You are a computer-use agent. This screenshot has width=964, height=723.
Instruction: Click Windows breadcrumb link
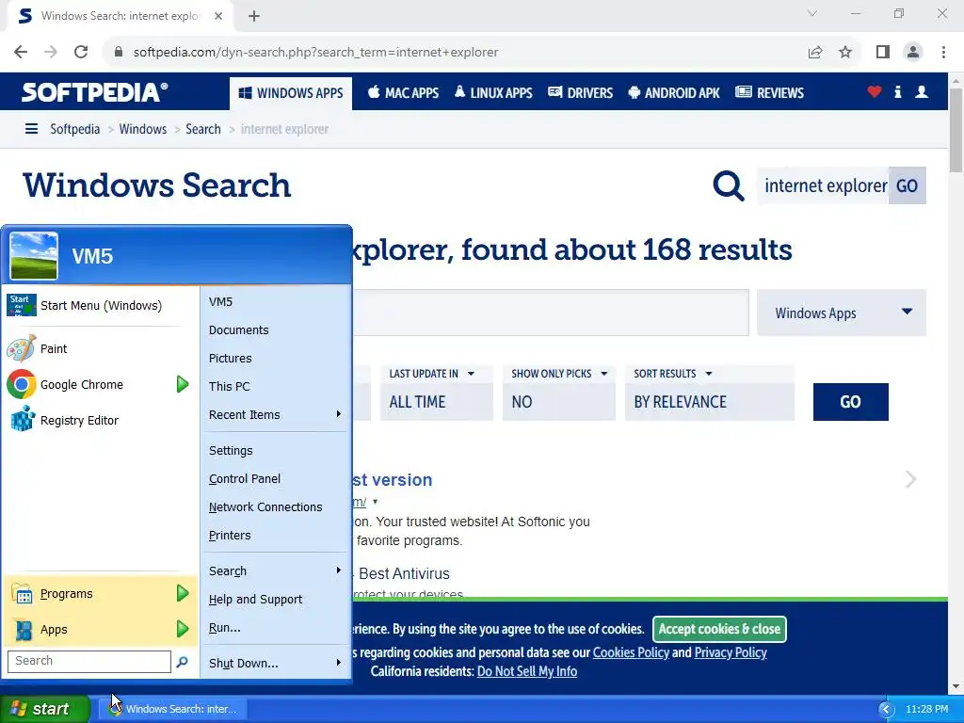tap(143, 128)
